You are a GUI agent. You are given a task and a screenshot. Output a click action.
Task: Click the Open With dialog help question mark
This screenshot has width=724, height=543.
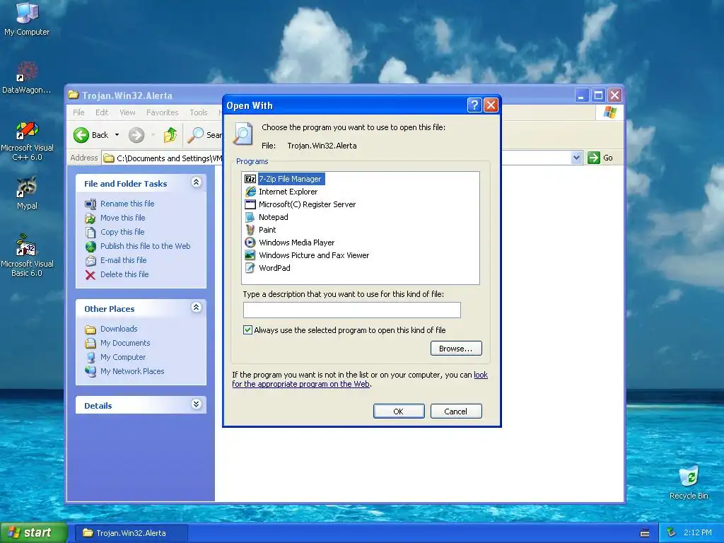[x=474, y=105]
